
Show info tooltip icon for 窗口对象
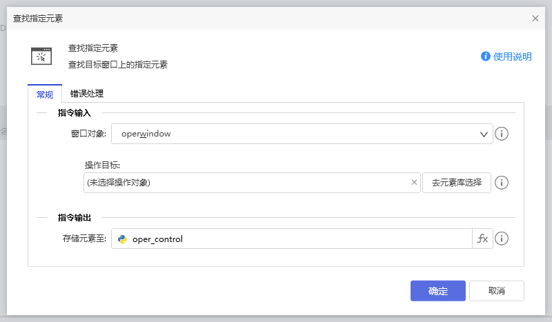pos(502,134)
